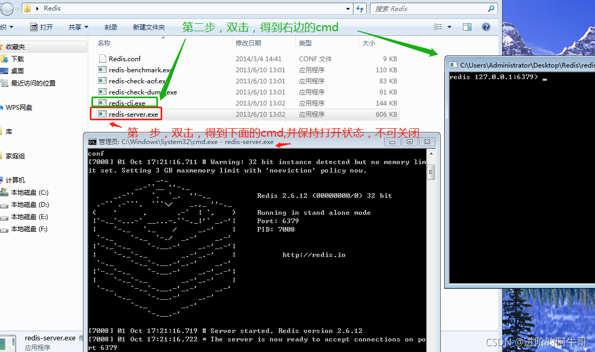
Task: Click the Redis folder icon in address bar
Action: point(27,8)
